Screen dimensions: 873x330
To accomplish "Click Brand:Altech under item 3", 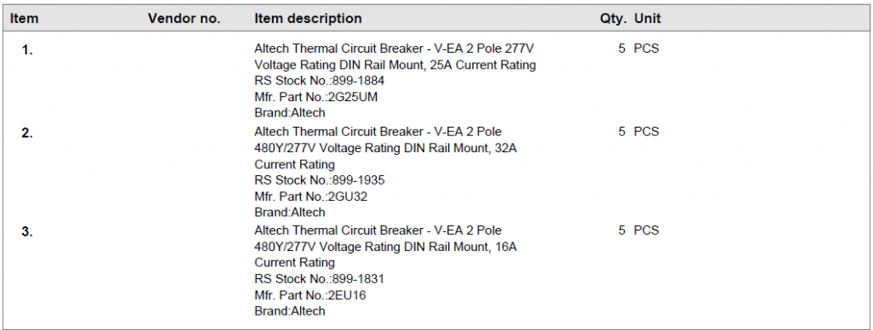I will click(x=290, y=311).
